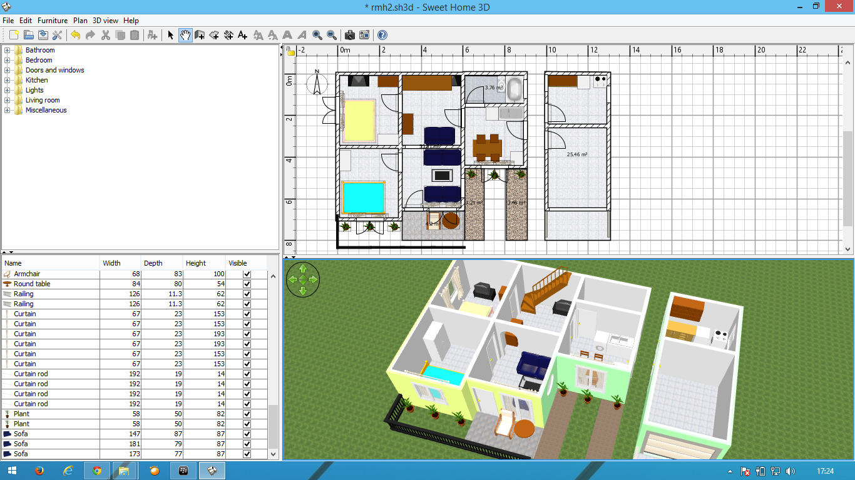The width and height of the screenshot is (855, 480).
Task: Activate the Create rooms tool
Action: pyautogui.click(x=214, y=35)
